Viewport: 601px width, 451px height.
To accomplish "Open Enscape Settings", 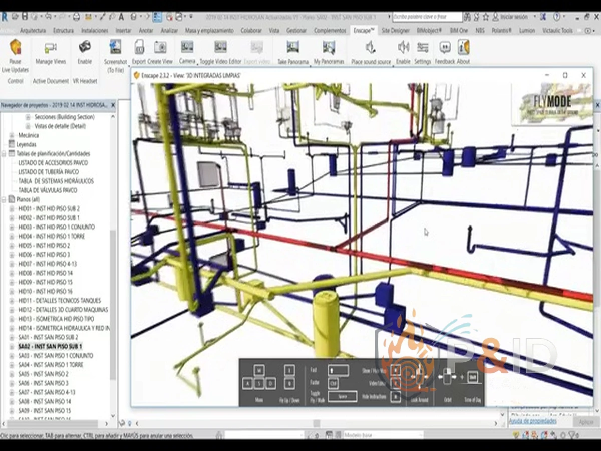I will click(423, 48).
